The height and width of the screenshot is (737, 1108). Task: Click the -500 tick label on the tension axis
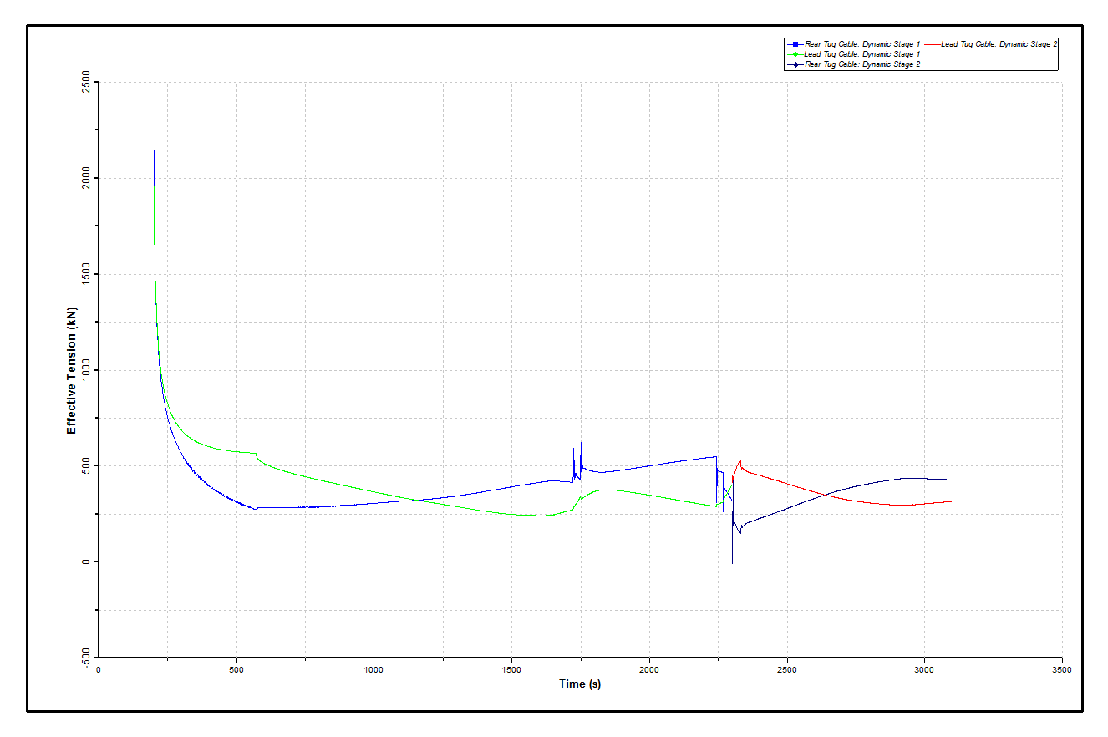pos(87,657)
